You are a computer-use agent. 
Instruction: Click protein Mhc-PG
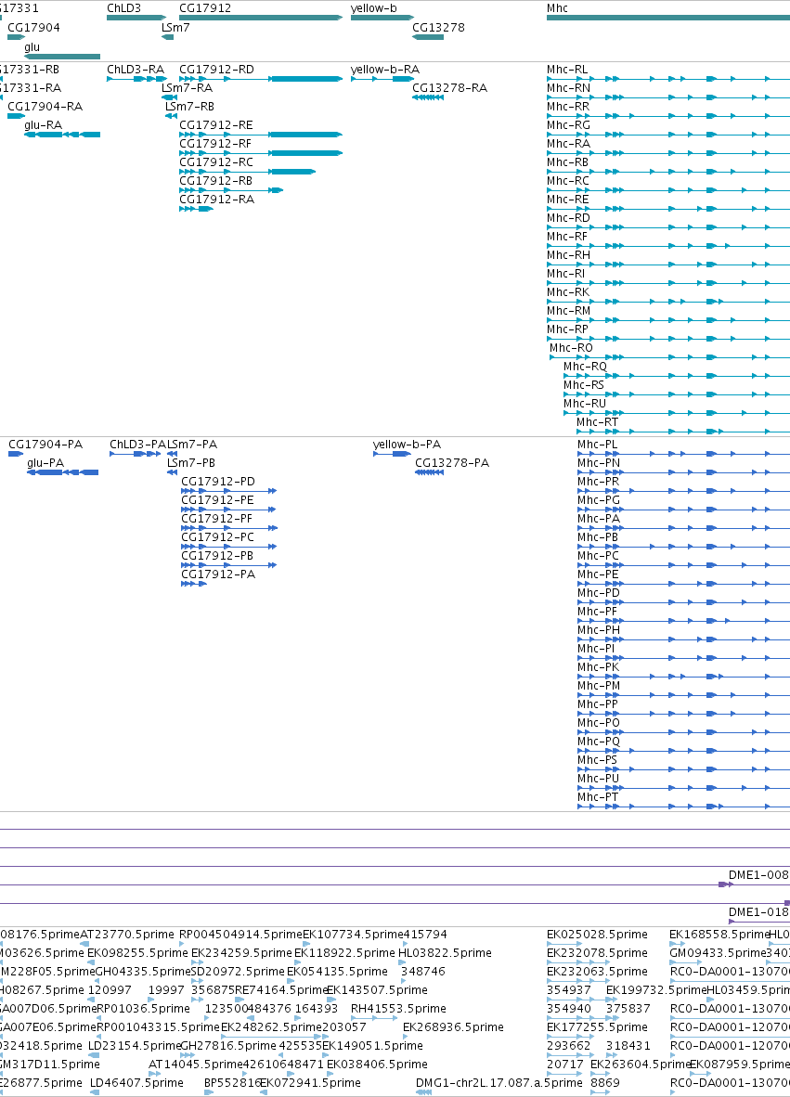(599, 500)
